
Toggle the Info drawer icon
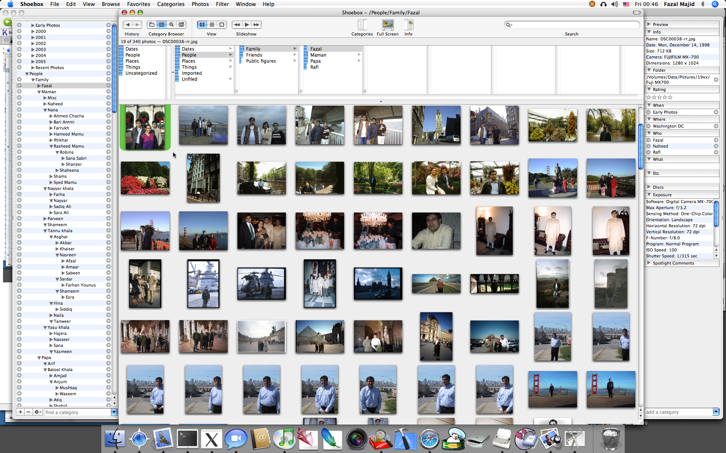coord(408,25)
